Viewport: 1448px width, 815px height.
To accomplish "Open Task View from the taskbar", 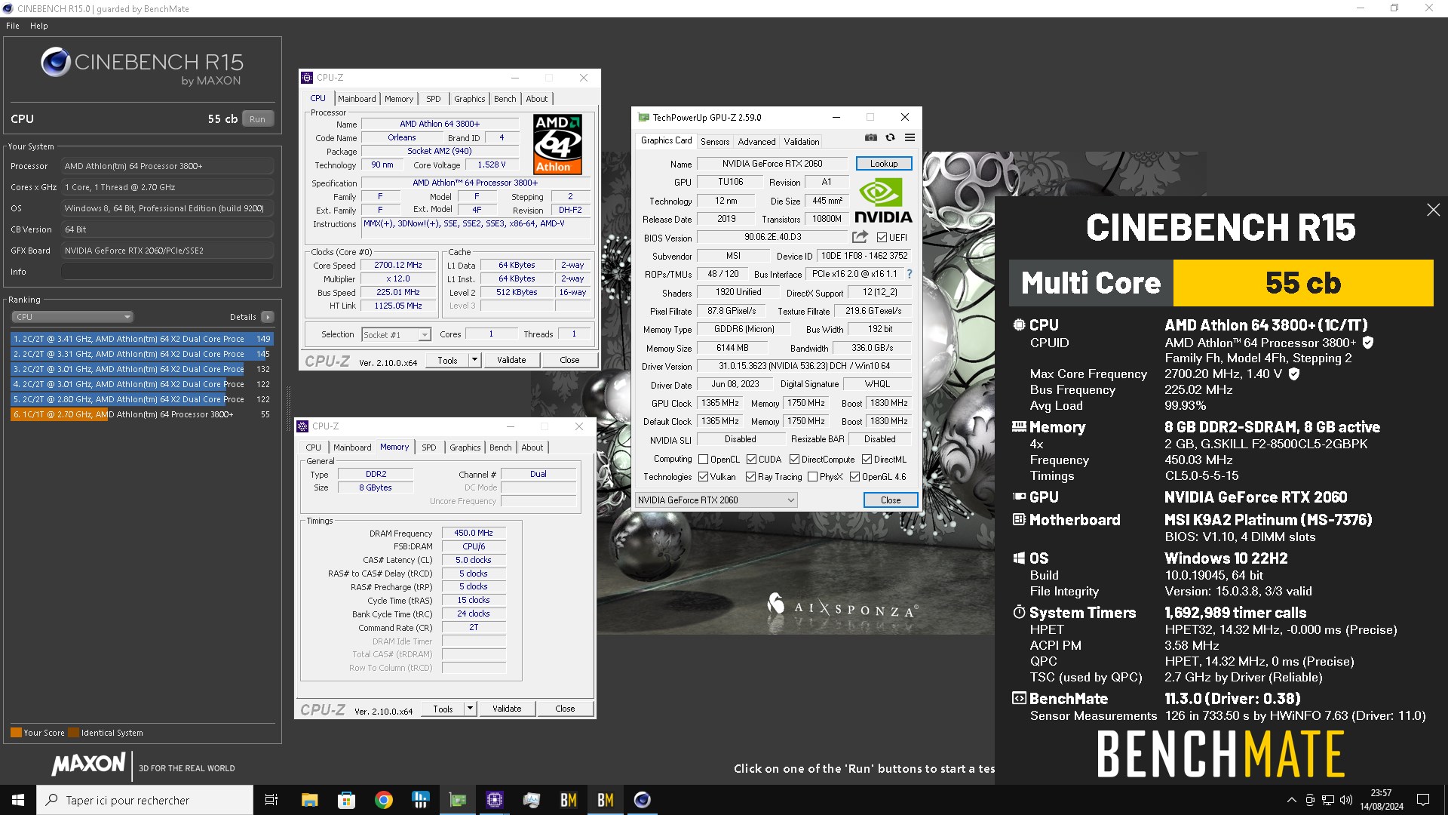I will (x=271, y=800).
